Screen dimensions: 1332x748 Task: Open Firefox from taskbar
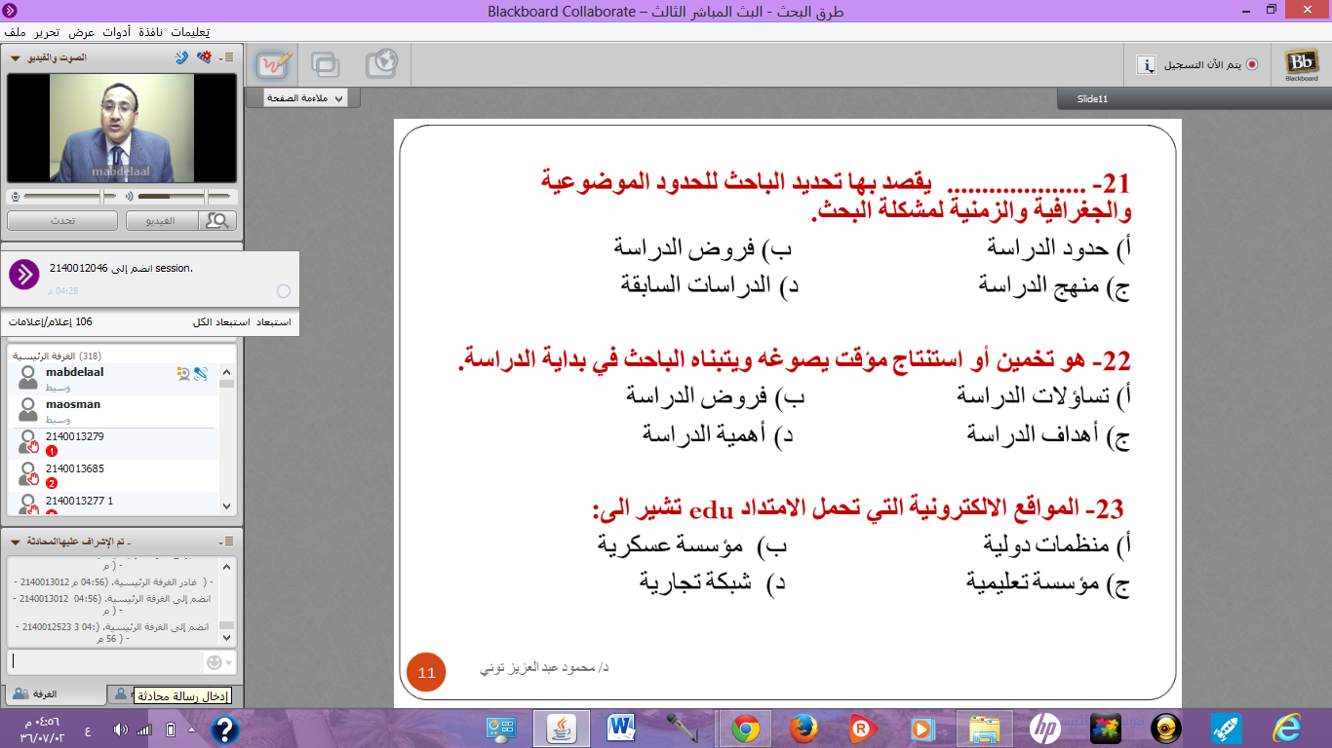(803, 729)
